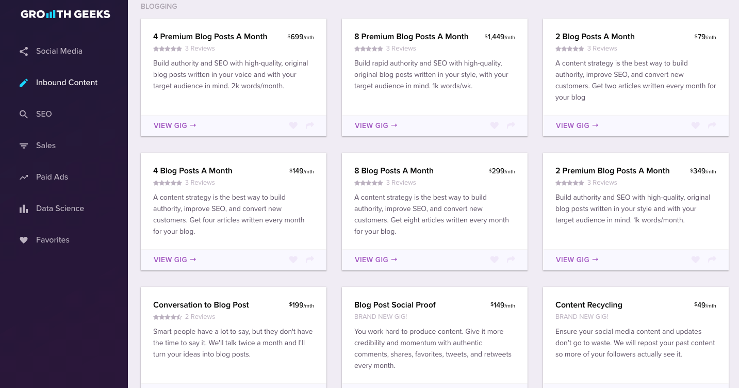Favorite the 2 Blog Posts A Month gig

pyautogui.click(x=696, y=125)
